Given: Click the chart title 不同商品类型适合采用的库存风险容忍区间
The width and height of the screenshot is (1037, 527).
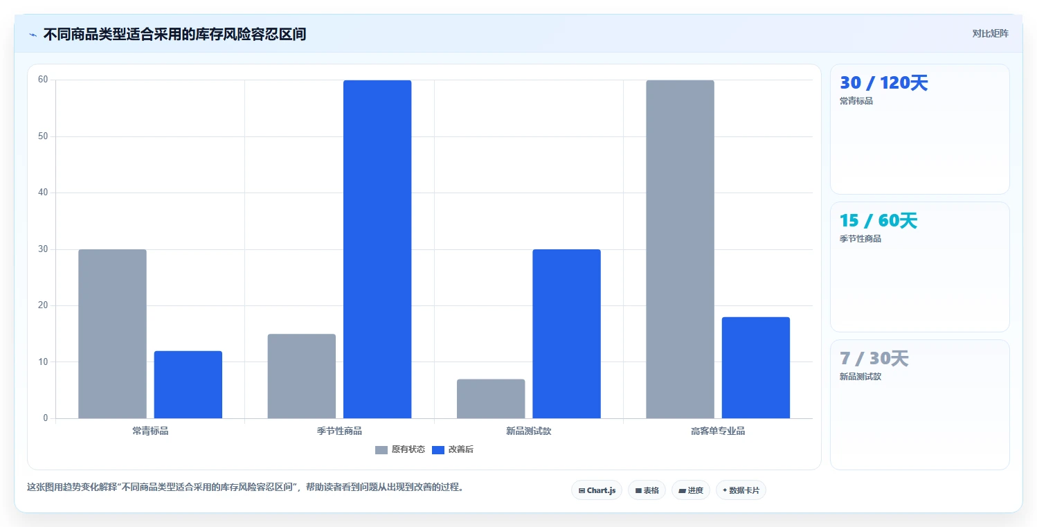Looking at the screenshot, I should [174, 34].
